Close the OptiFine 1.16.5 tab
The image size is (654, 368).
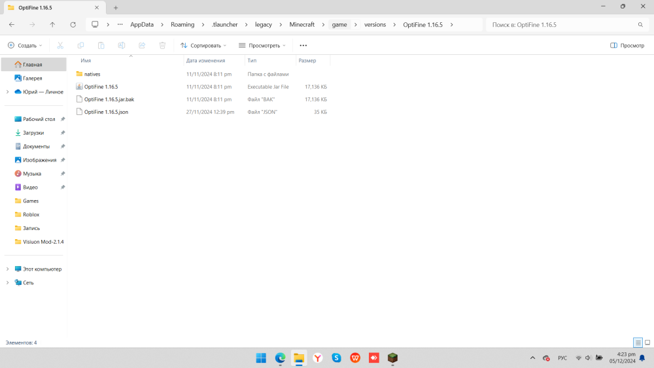click(x=97, y=7)
